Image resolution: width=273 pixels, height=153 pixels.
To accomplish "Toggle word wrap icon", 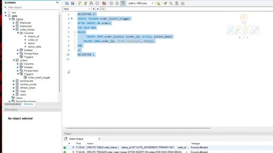I will pos(183,3).
